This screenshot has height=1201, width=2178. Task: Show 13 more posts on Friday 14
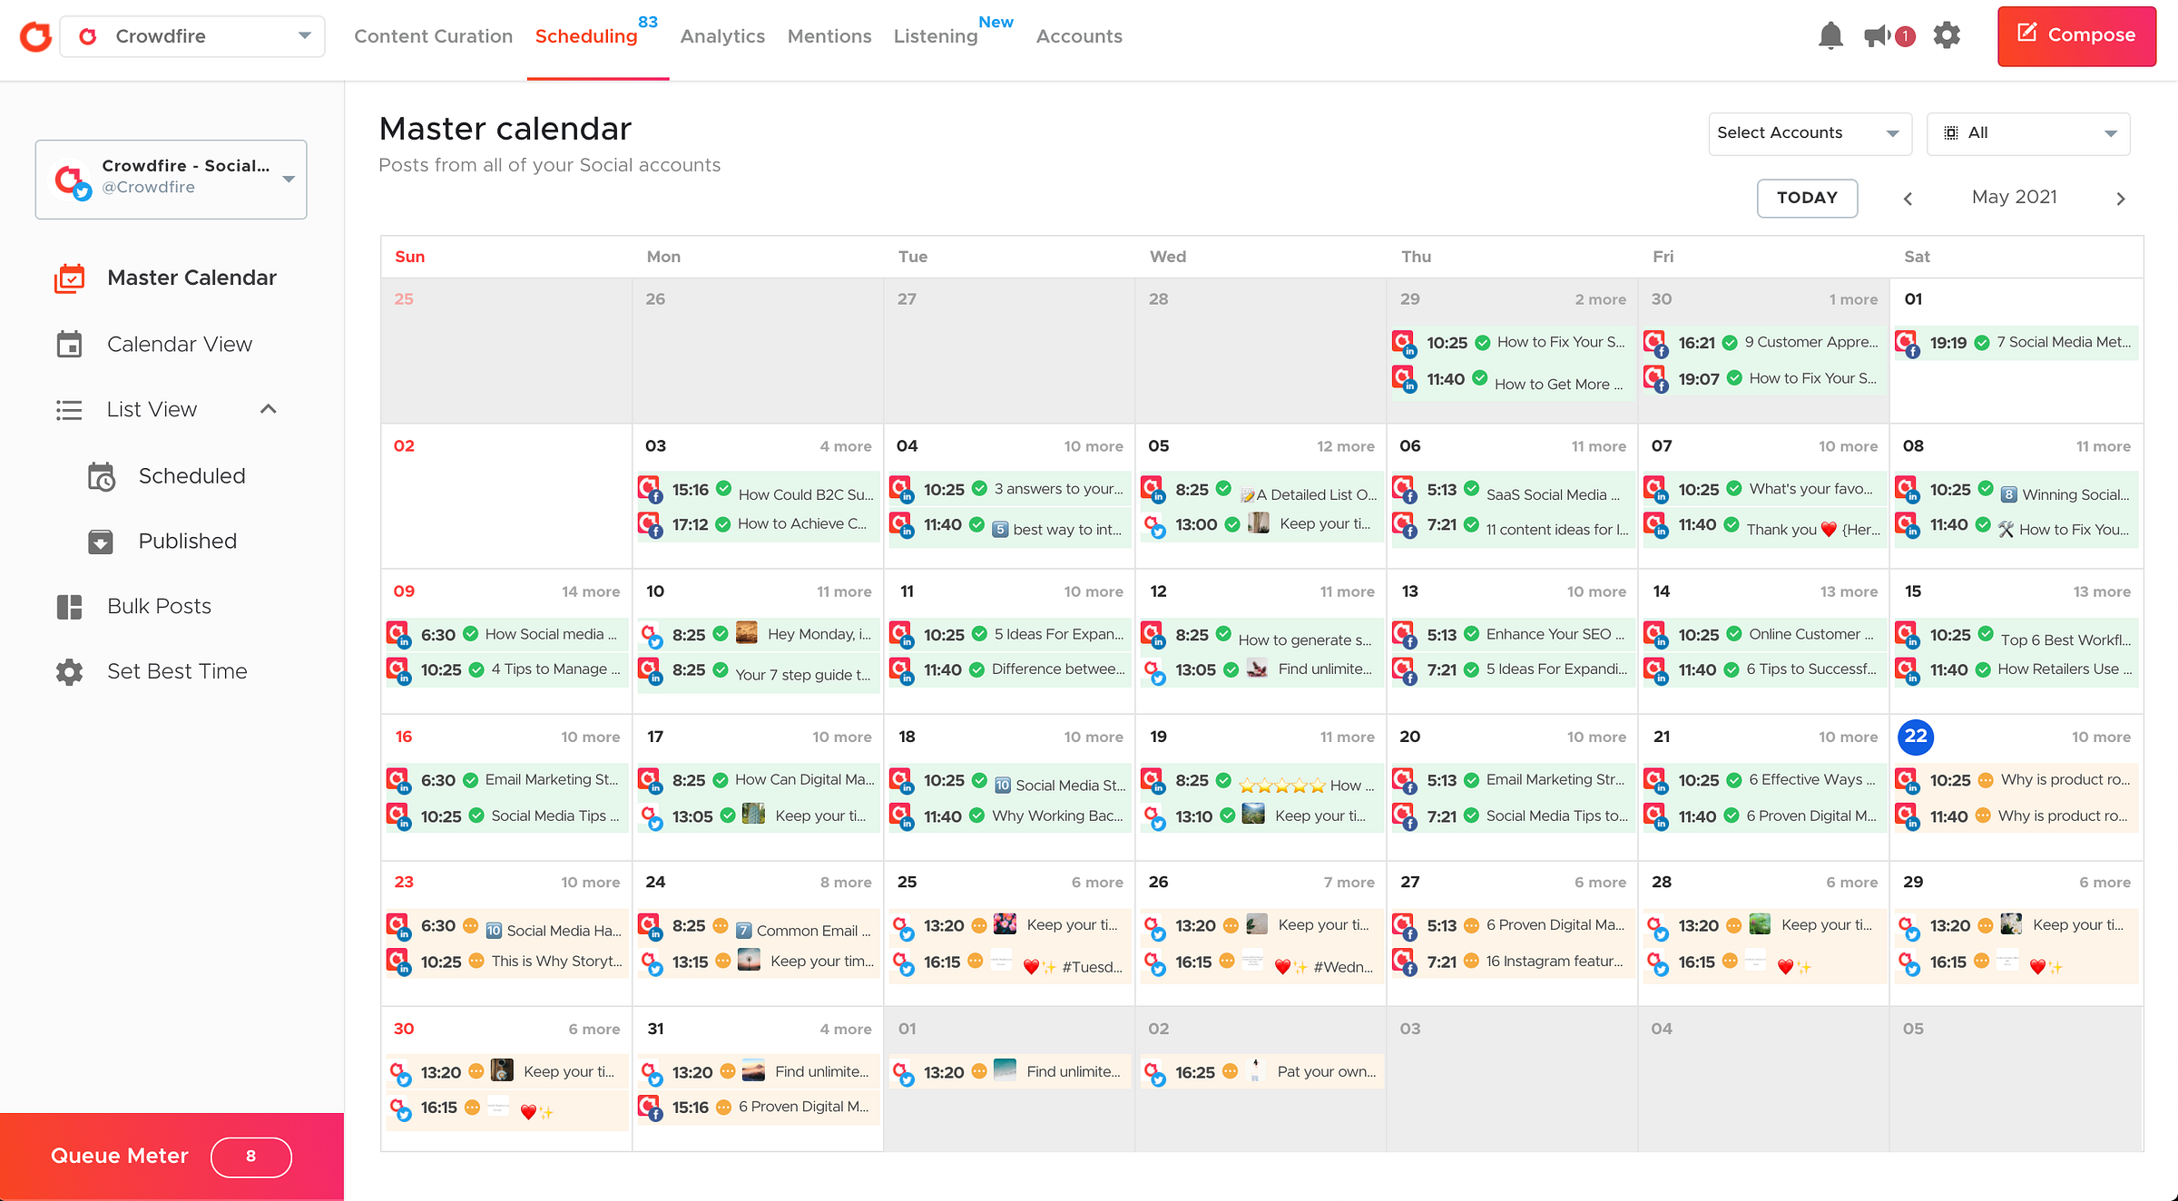coord(1849,591)
